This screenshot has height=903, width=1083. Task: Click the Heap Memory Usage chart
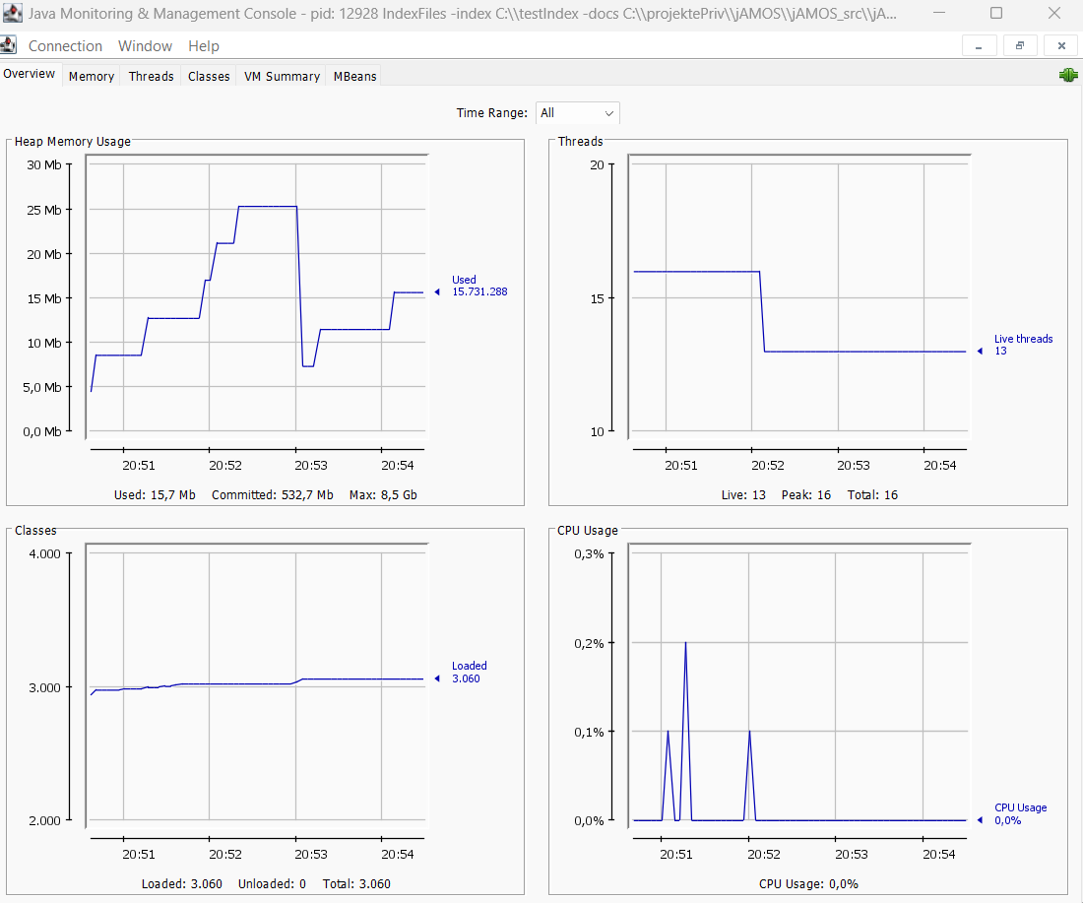click(256, 295)
